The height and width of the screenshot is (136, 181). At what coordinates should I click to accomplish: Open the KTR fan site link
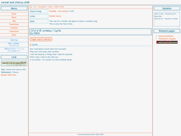coord(14,50)
